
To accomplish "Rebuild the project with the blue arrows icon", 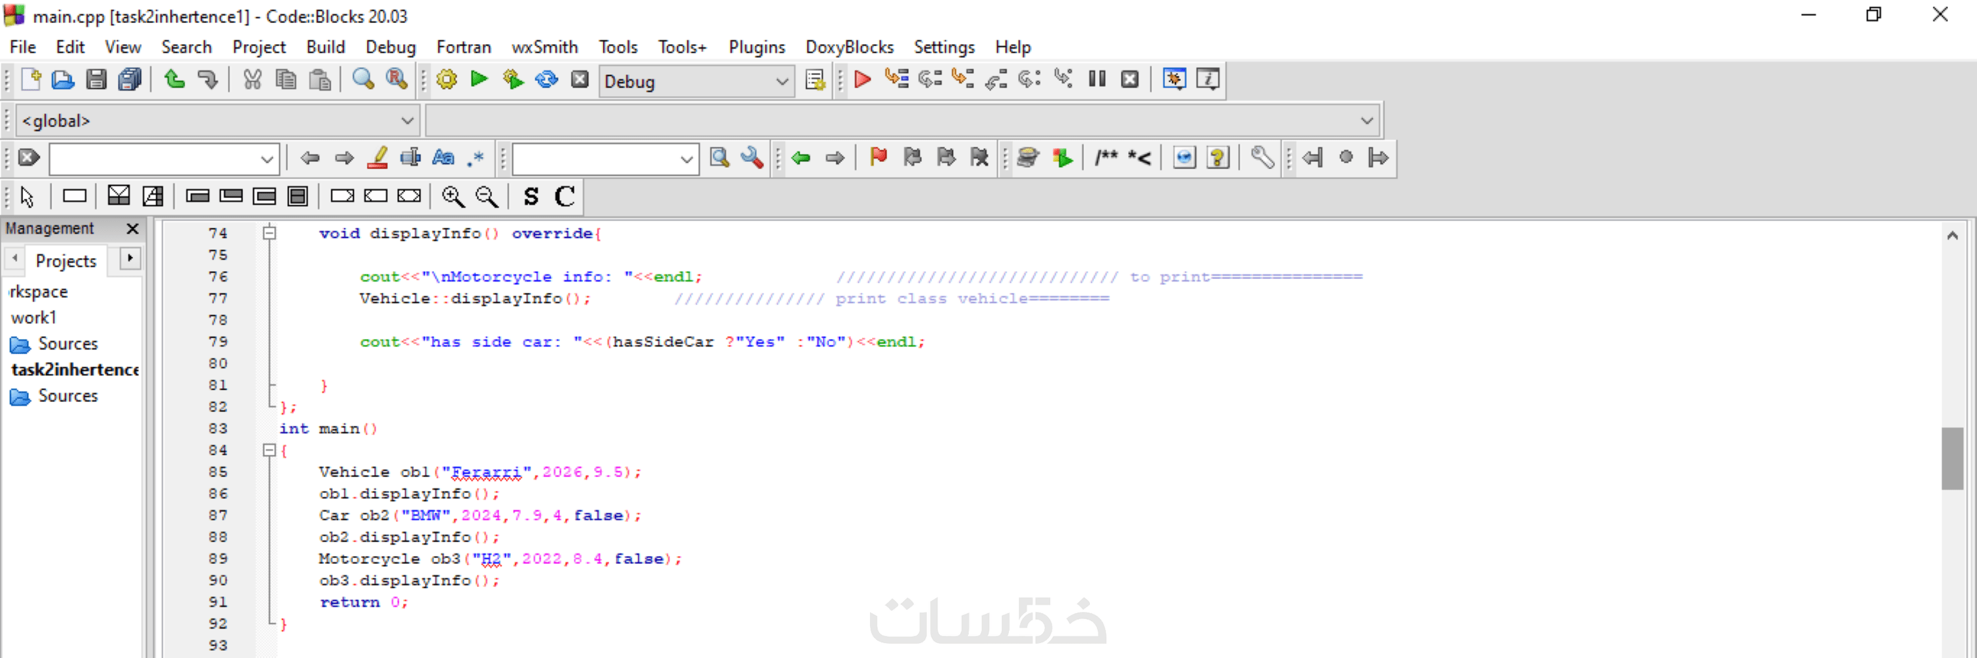I will (547, 80).
